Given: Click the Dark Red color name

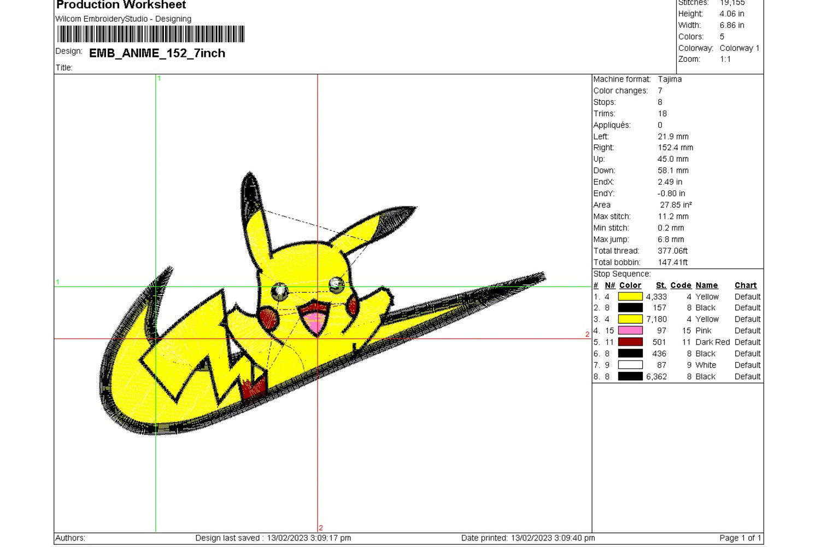Looking at the screenshot, I should click(x=713, y=342).
